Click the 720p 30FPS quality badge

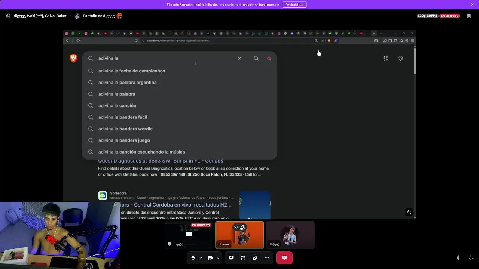[x=427, y=16]
